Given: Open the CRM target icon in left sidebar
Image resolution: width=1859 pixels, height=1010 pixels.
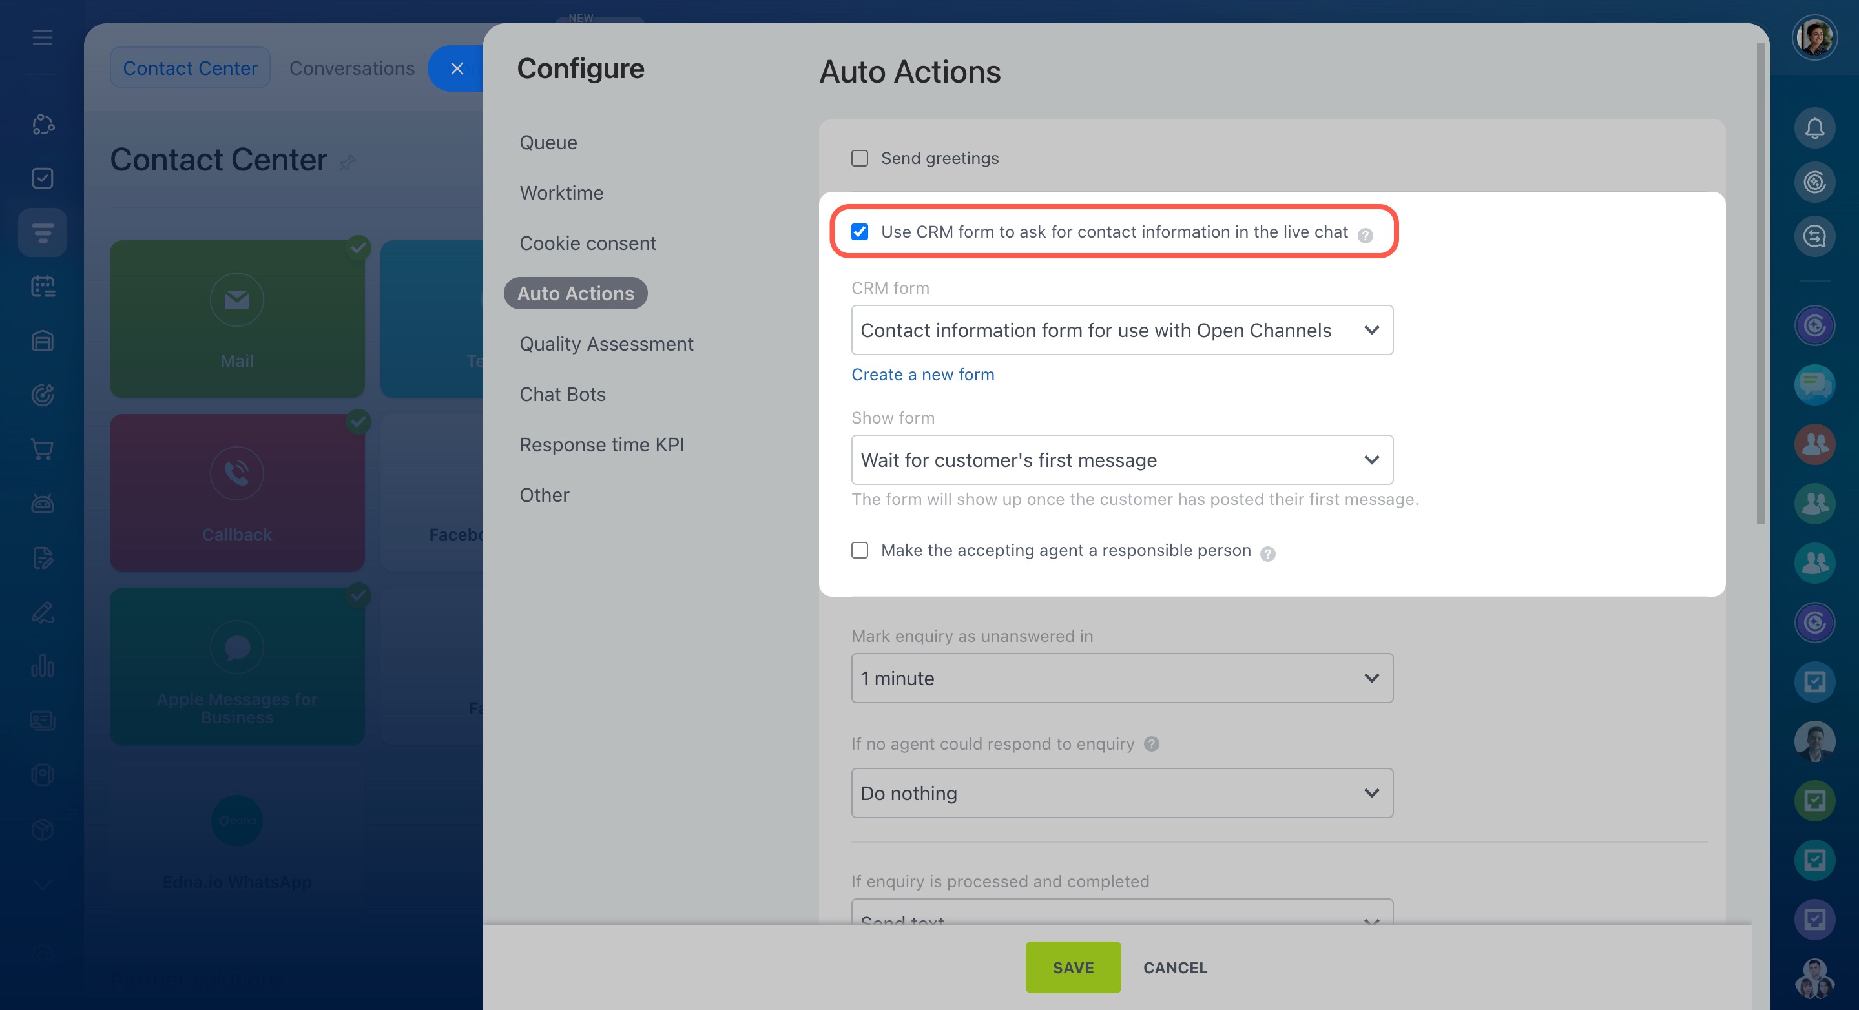Looking at the screenshot, I should [x=43, y=395].
